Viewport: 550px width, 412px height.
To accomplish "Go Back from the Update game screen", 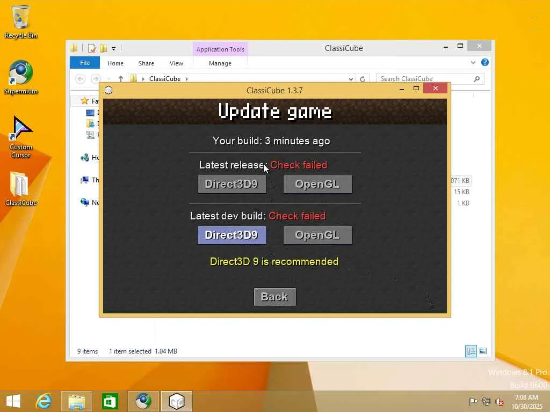I will (274, 297).
